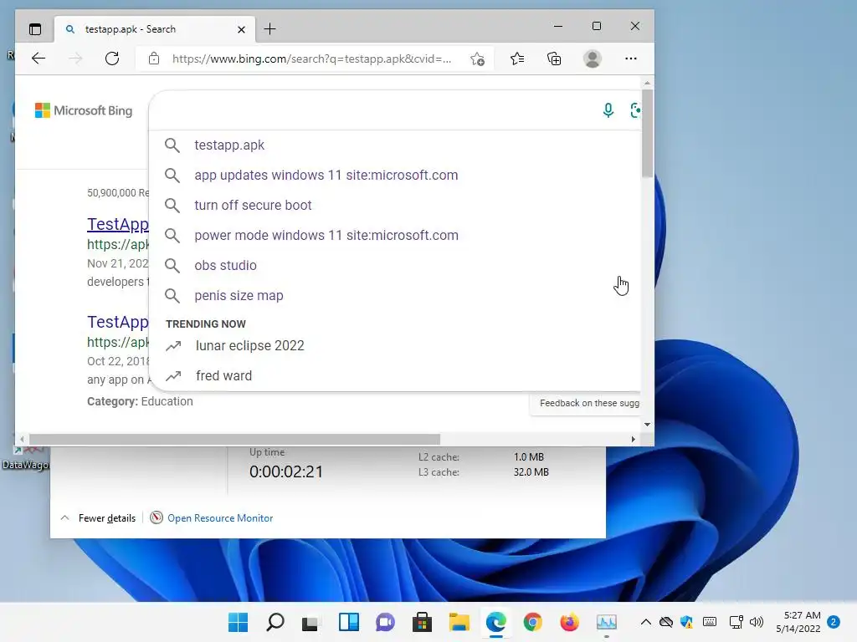Open Task View on the taskbar
Viewport: 857px width, 642px height.
311,622
